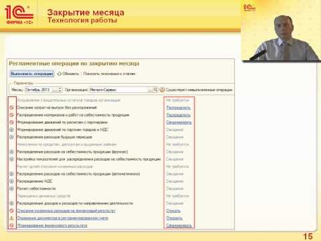Click Распределить link for Распределение материалов и работ
The image size is (321, 241).
click(179, 115)
